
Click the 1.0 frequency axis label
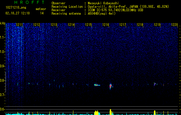click(x=3, y=52)
